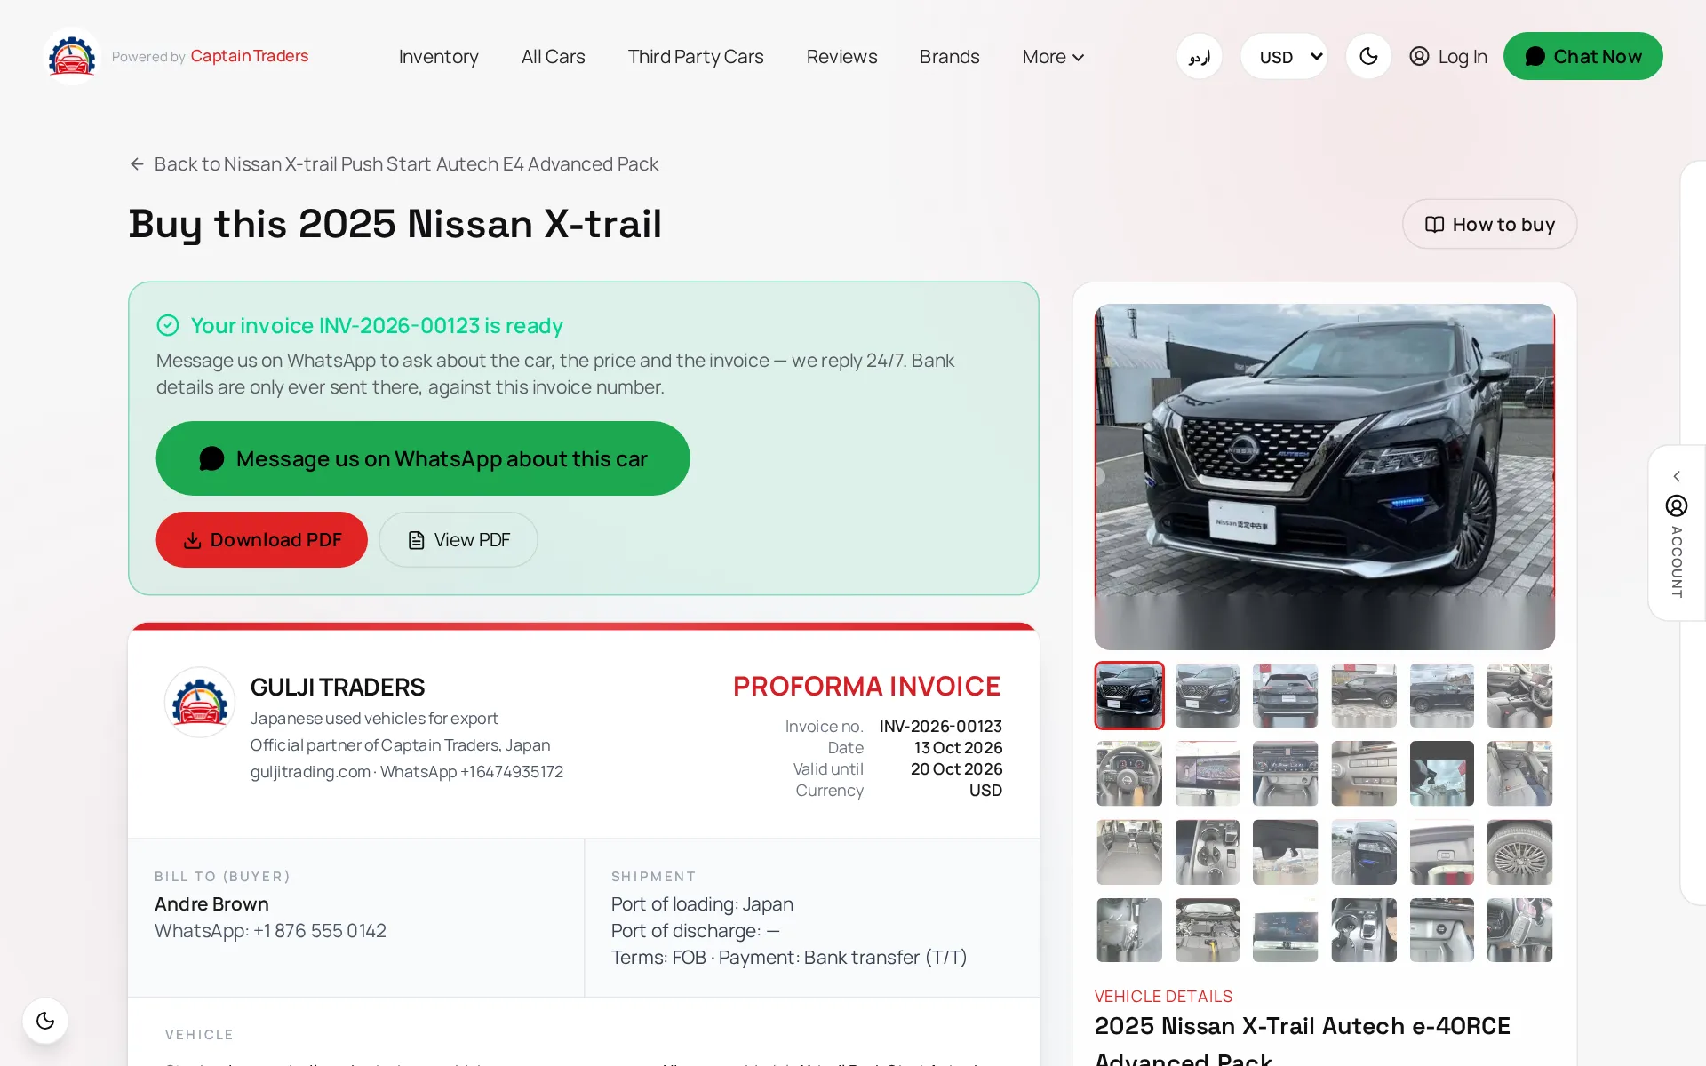This screenshot has width=1706, height=1066.
Task: Open Third Party Cars page
Action: pyautogui.click(x=696, y=57)
